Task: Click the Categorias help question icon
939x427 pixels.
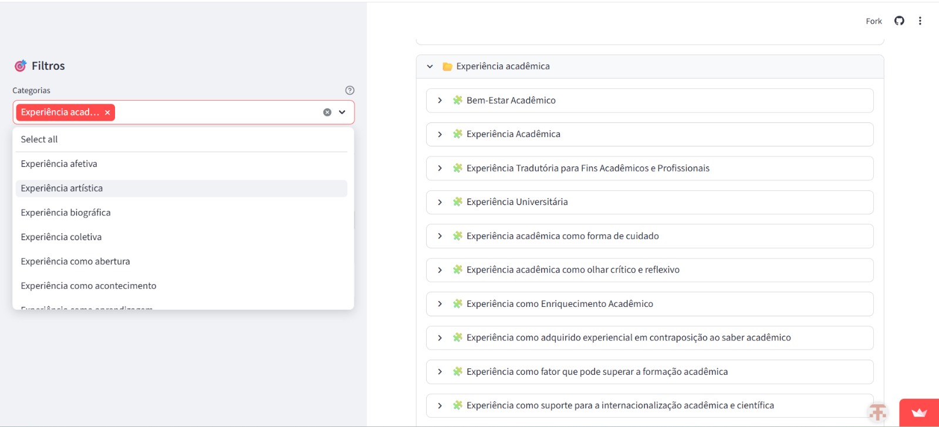Action: (x=350, y=90)
